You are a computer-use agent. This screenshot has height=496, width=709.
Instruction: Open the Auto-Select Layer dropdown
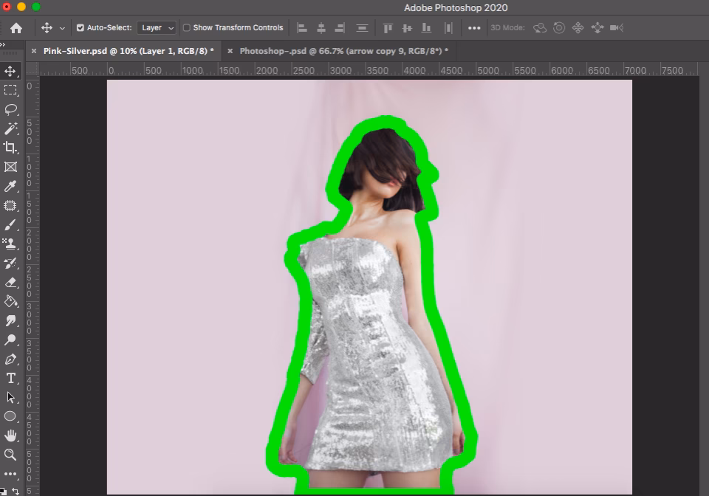[157, 27]
